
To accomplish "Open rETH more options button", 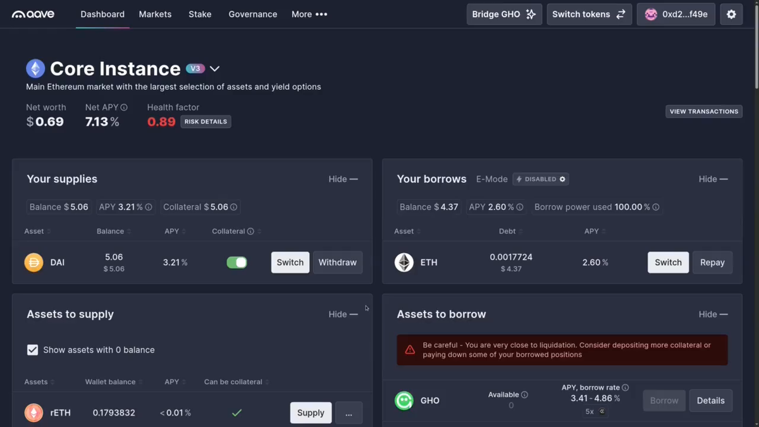I will coord(349,412).
